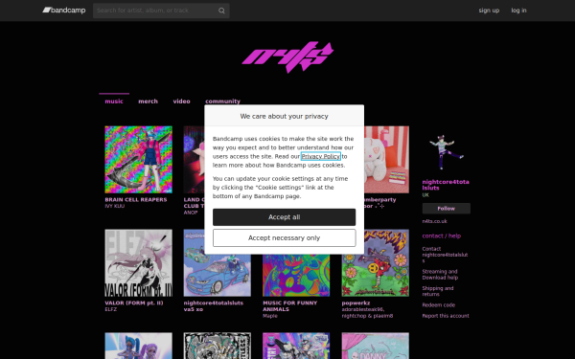575x359 pixels.
Task: Switch to the merch tab
Action: (x=148, y=101)
